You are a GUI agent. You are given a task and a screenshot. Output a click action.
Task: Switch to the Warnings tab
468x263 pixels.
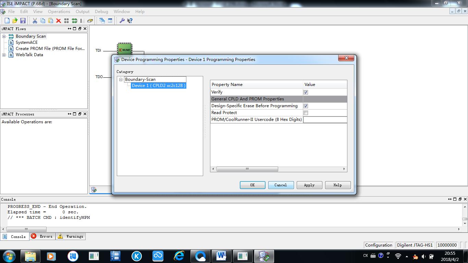(70, 236)
